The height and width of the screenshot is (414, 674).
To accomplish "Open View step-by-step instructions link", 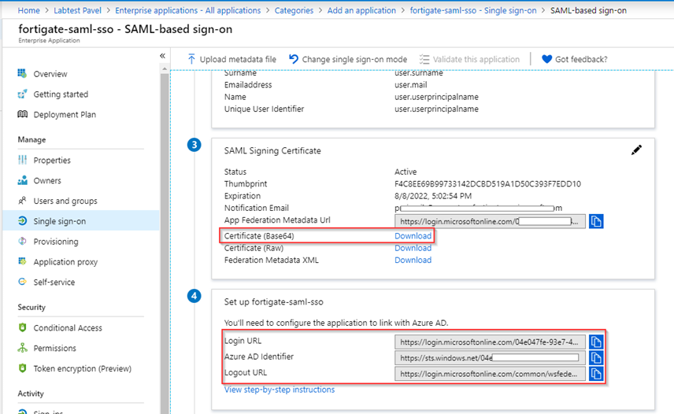I will (x=280, y=390).
